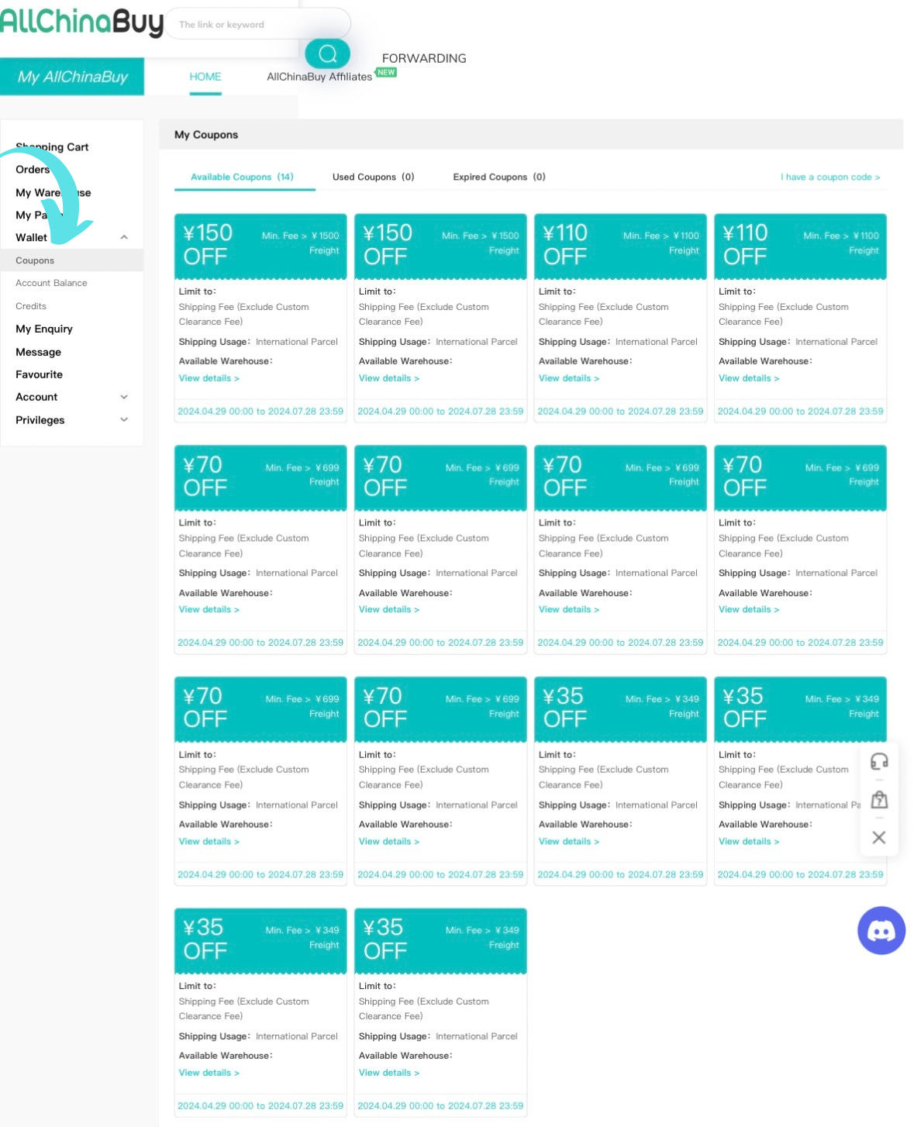This screenshot has width=914, height=1127.
Task: Close the floating side toolbar with X
Action: [878, 837]
